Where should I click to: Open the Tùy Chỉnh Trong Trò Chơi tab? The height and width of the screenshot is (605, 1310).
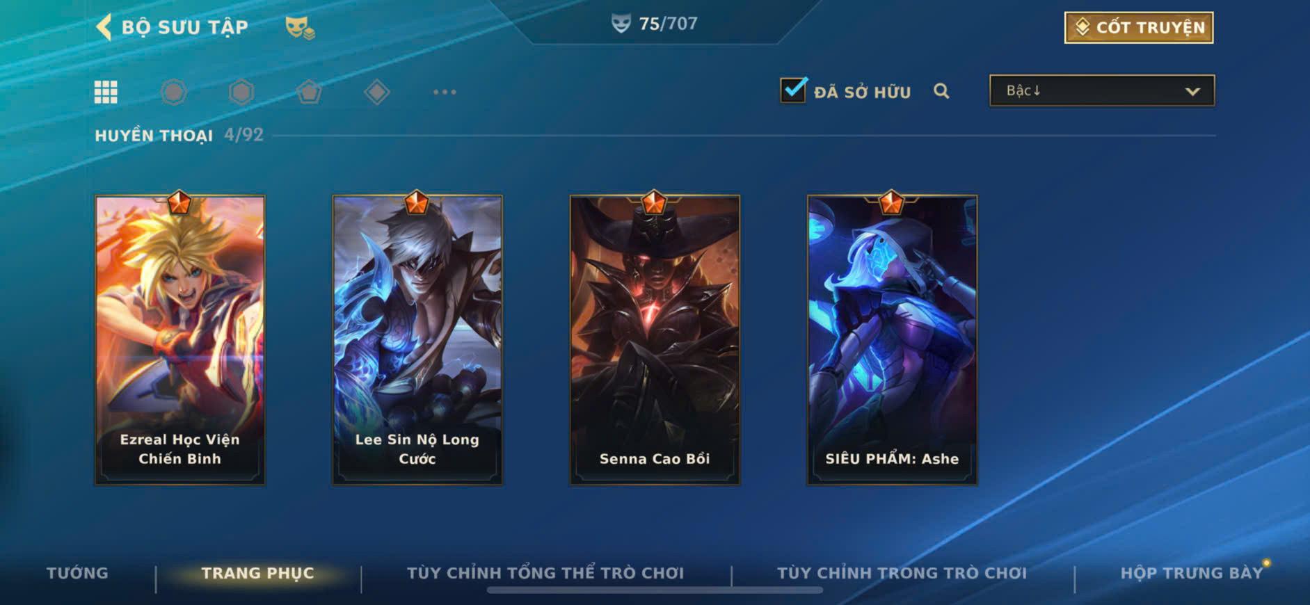point(902,573)
